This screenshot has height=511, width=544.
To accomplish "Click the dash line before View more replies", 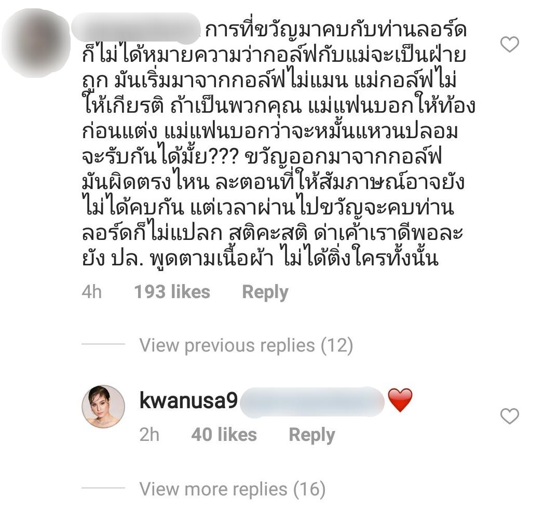I will pos(103,488).
